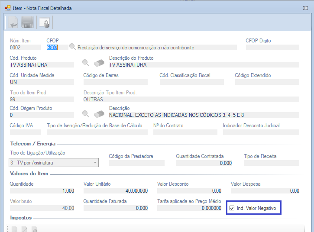This screenshot has width=314, height=232.
Task: Select the Nº do Contrato field
Action: pyautogui.click(x=184, y=132)
